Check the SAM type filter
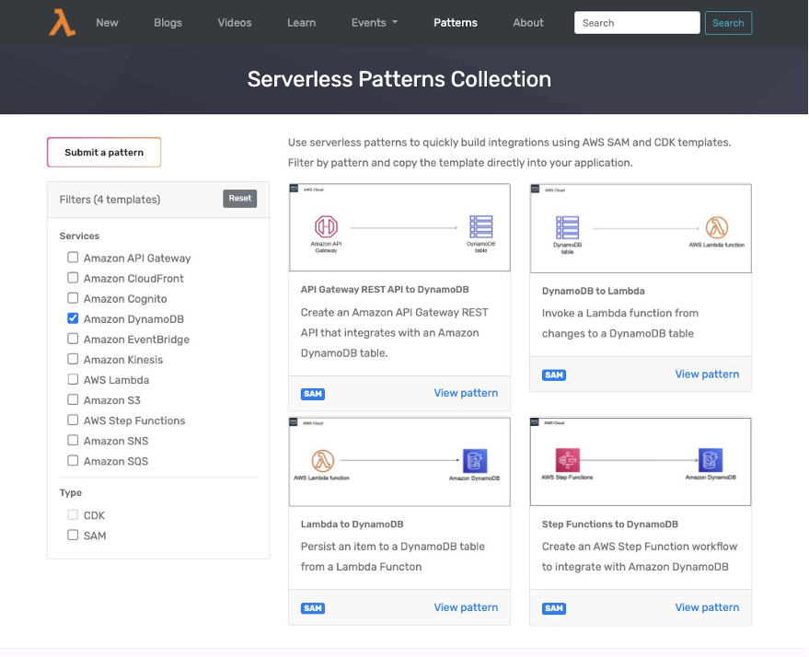Viewport: 809px width, 657px height. [73, 535]
